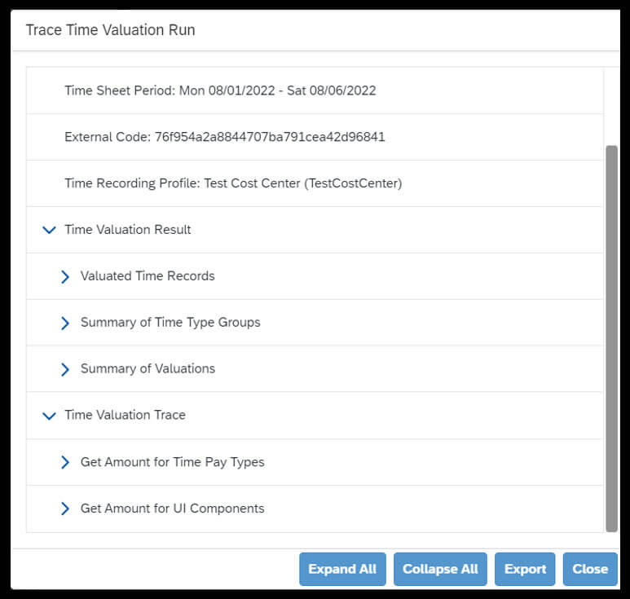
Task: Click the Valuated Time Records label
Action: coord(148,276)
